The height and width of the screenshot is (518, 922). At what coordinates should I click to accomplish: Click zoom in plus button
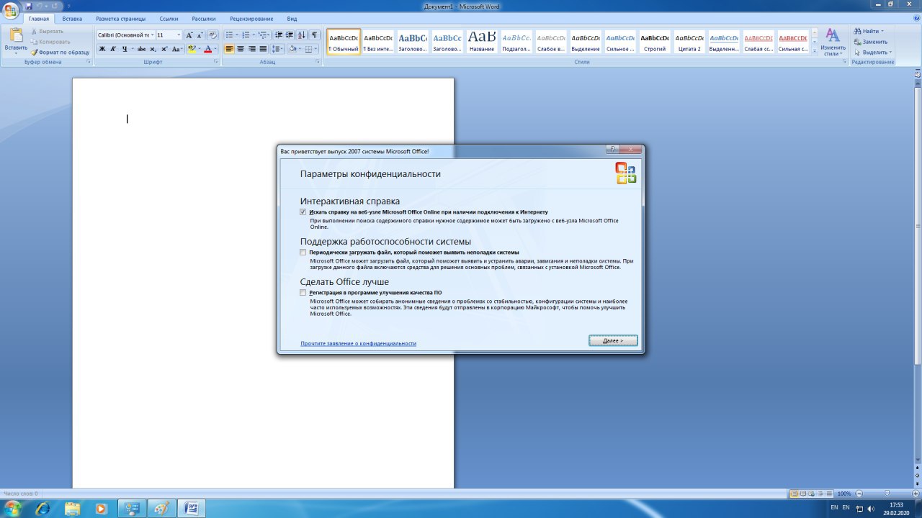[917, 494]
